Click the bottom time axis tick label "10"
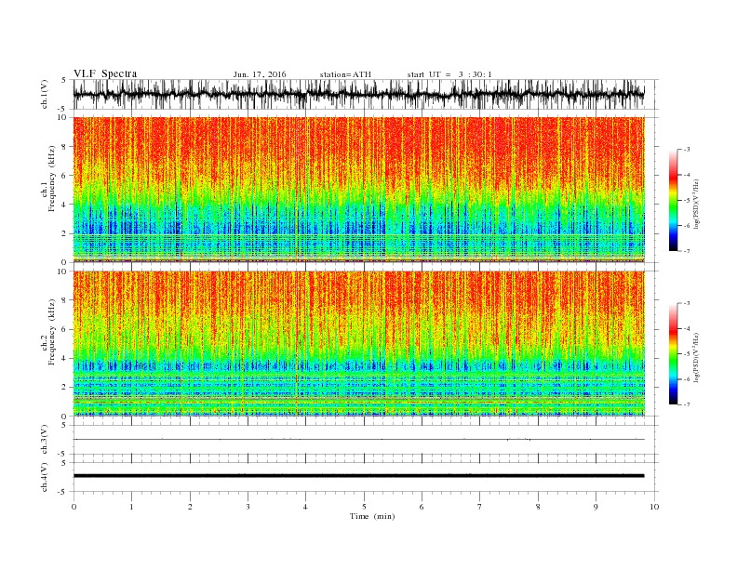The width and height of the screenshot is (737, 569). coord(654,507)
